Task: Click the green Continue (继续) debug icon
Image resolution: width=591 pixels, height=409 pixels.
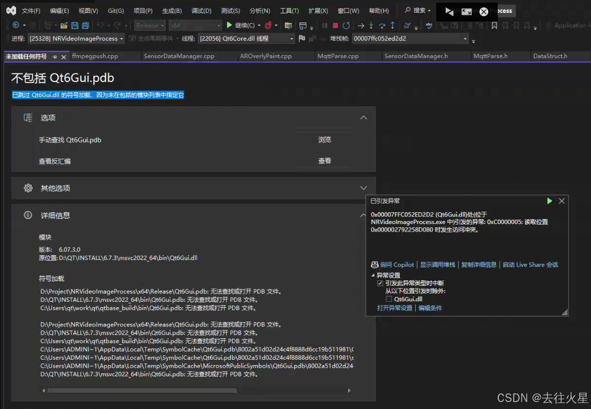Action: coord(229,25)
